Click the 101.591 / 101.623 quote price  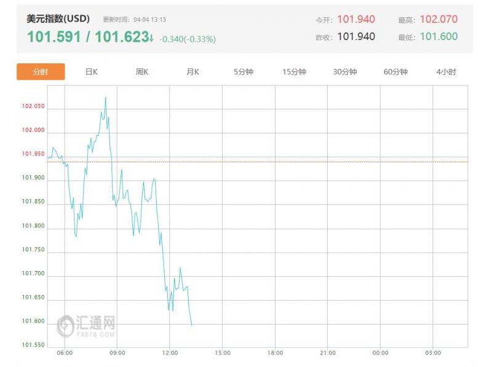click(x=86, y=37)
